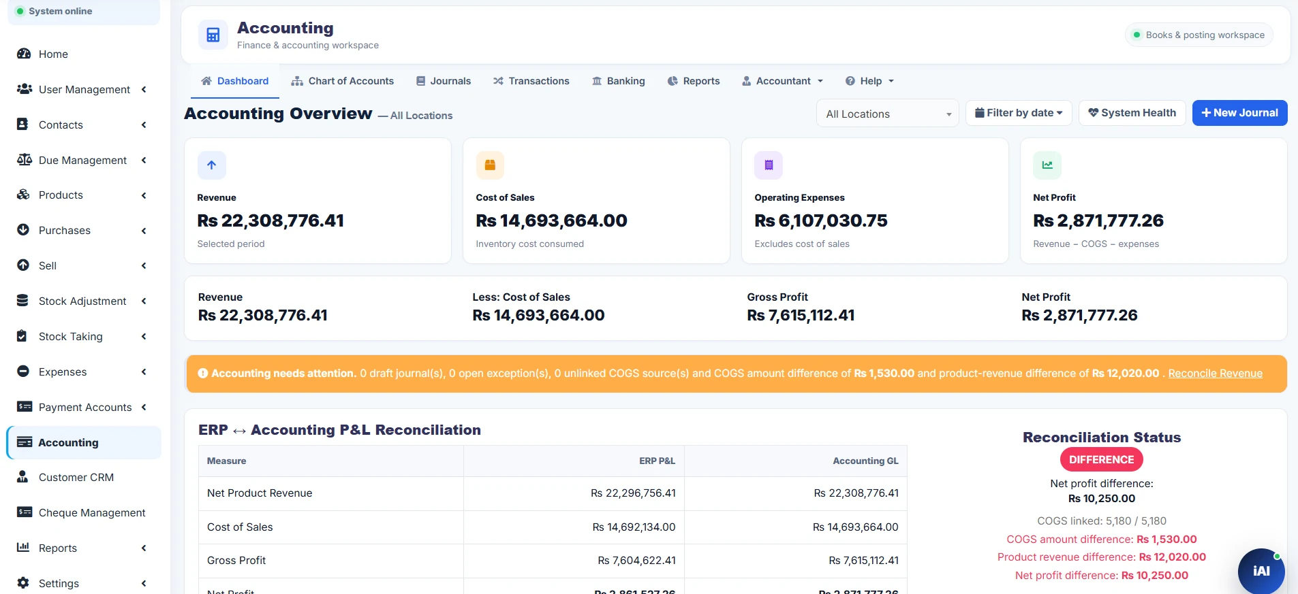The image size is (1298, 594).
Task: Select the Dashboard tab
Action: pos(235,81)
